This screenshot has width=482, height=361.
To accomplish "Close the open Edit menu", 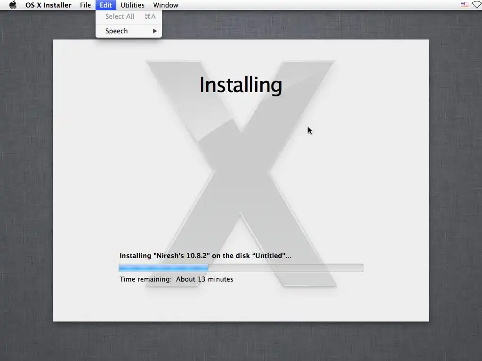I will click(106, 5).
